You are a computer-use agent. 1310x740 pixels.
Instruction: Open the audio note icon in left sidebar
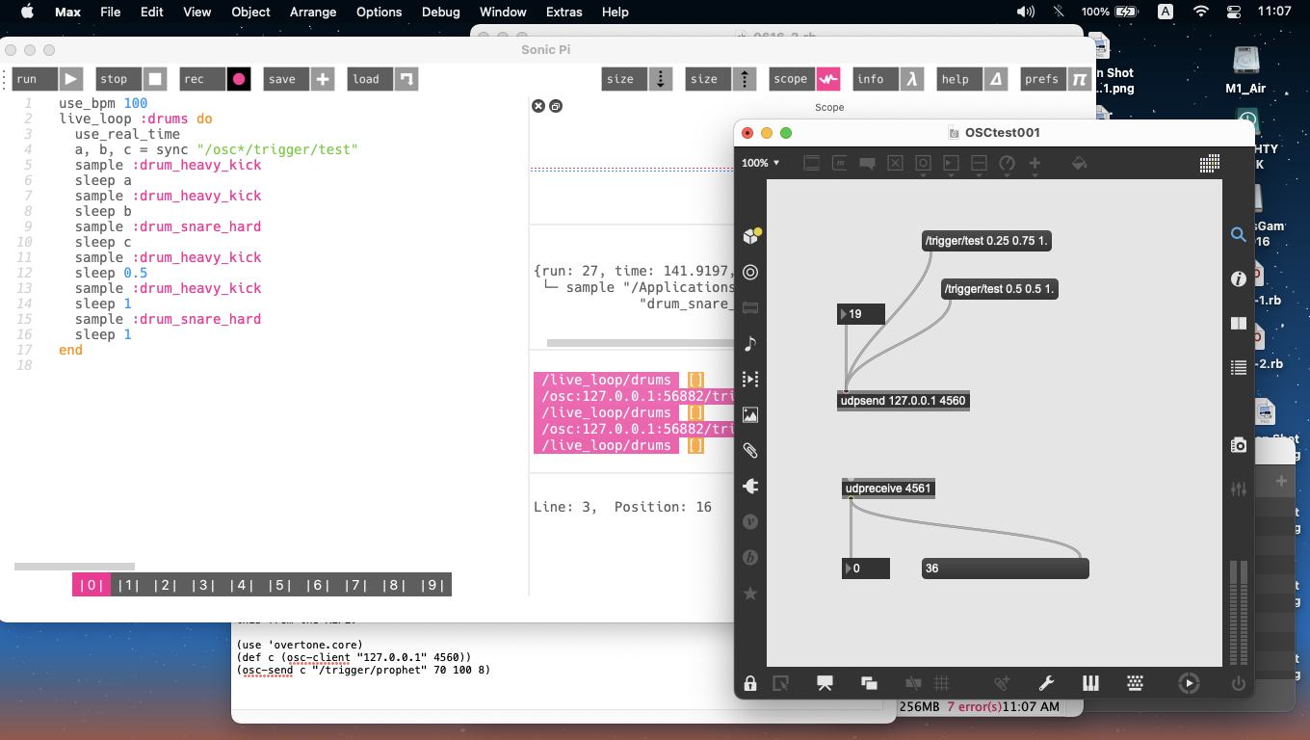point(750,344)
